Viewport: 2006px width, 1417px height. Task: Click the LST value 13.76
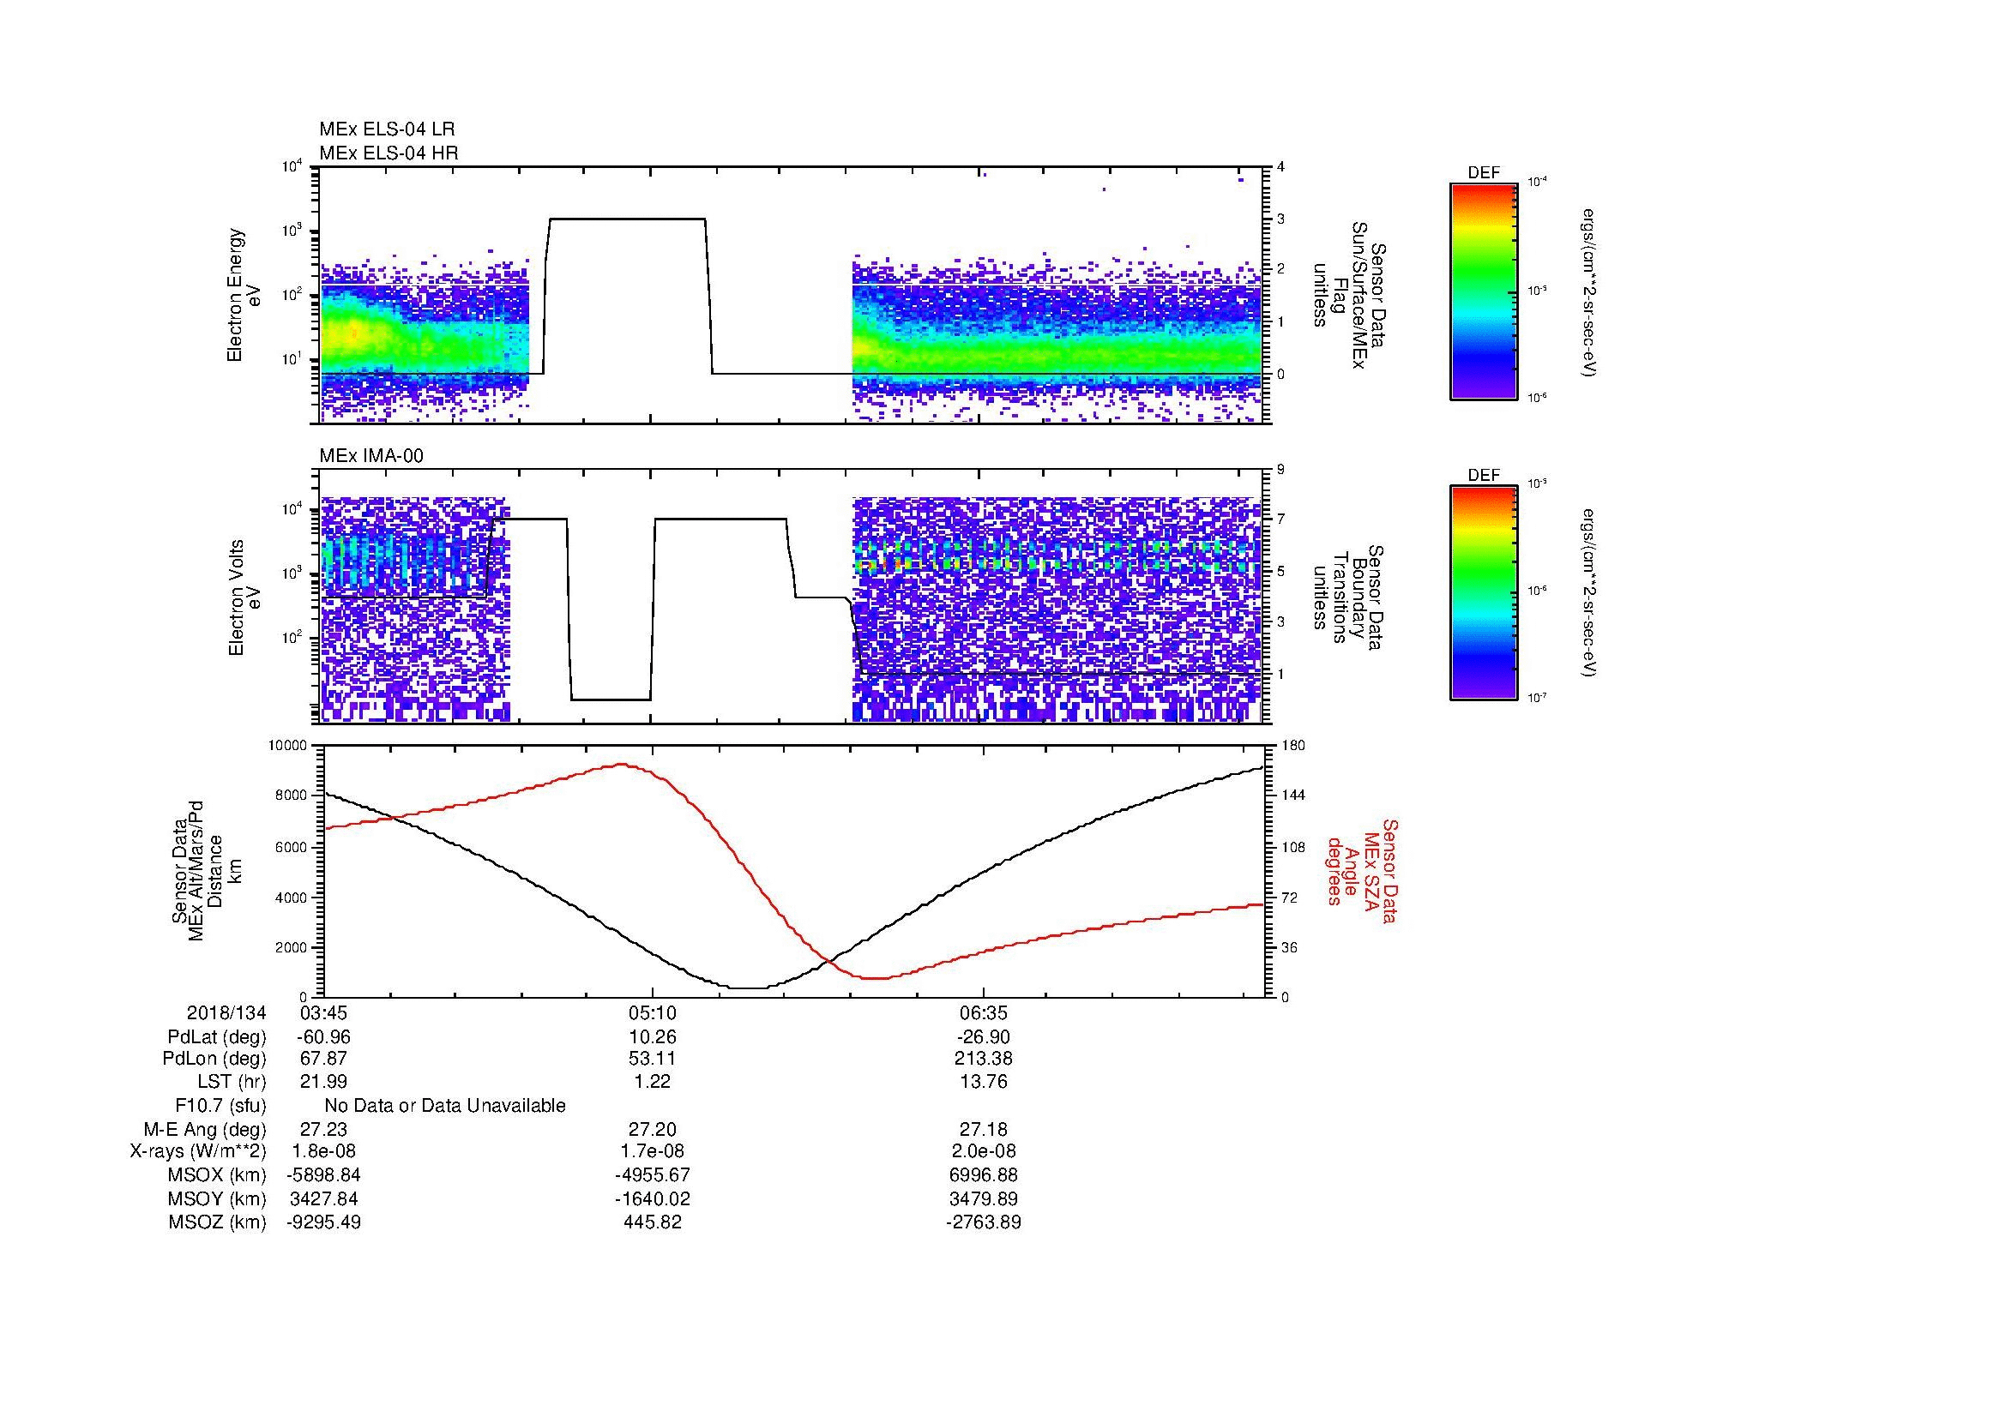pyautogui.click(x=984, y=1083)
